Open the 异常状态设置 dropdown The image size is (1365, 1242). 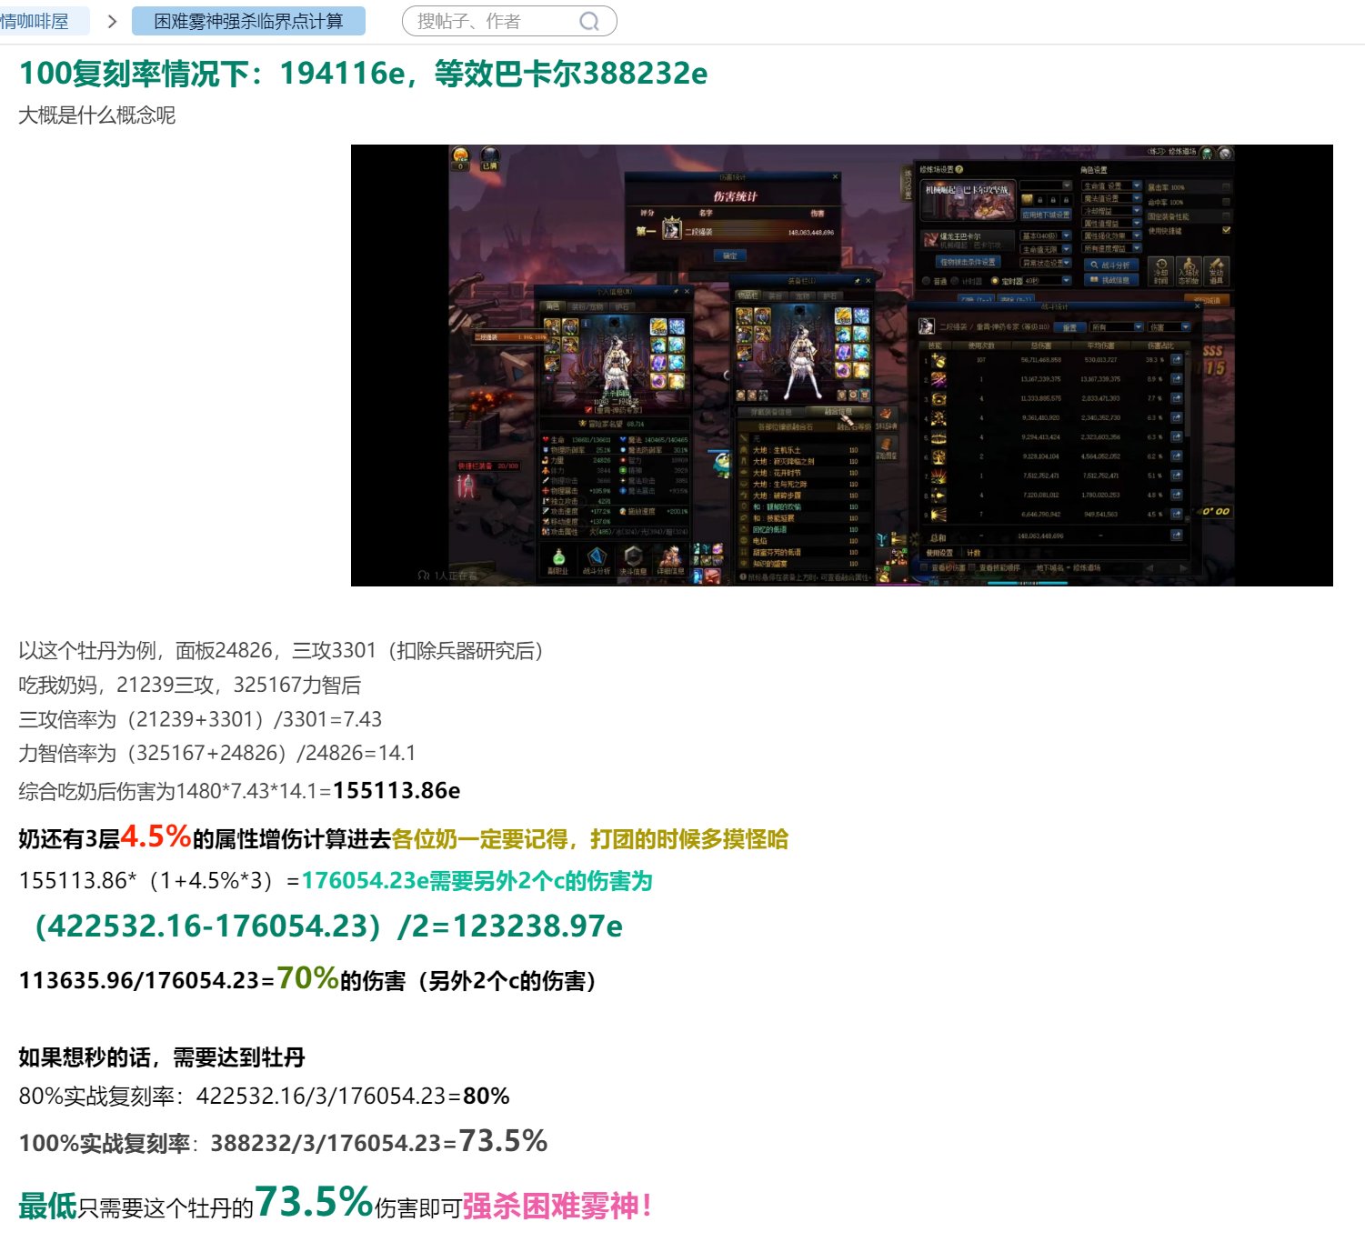coord(1046,263)
